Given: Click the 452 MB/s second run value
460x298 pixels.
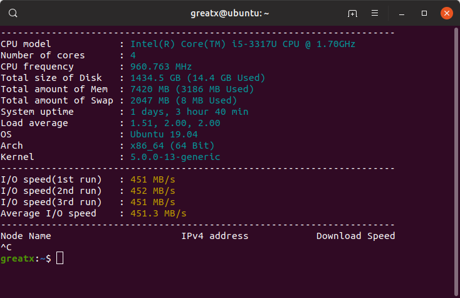Looking at the screenshot, I should pos(152,191).
